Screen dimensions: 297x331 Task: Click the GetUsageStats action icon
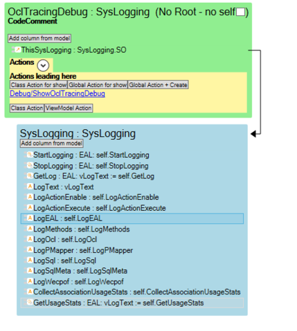point(30,302)
